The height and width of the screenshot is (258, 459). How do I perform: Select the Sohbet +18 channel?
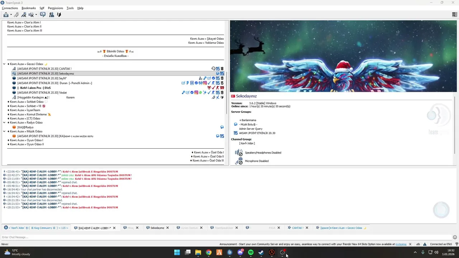tap(27, 106)
